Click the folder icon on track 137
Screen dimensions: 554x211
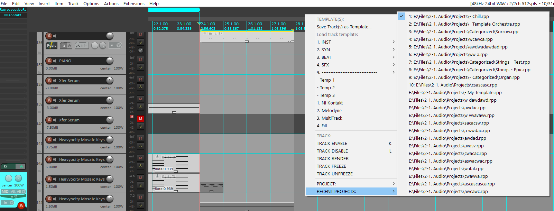point(39,73)
